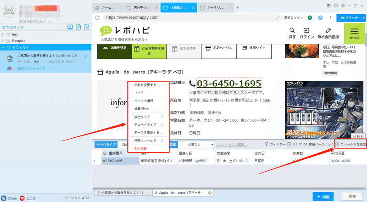Click the phone number 03-6450-1695 on the page
Image resolution: width=367 pixels, height=202 pixels.
tap(228, 84)
